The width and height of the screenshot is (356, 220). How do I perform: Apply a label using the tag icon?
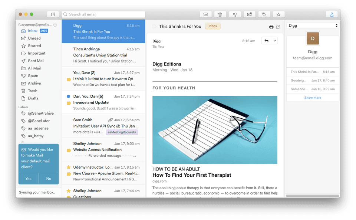tap(264, 14)
